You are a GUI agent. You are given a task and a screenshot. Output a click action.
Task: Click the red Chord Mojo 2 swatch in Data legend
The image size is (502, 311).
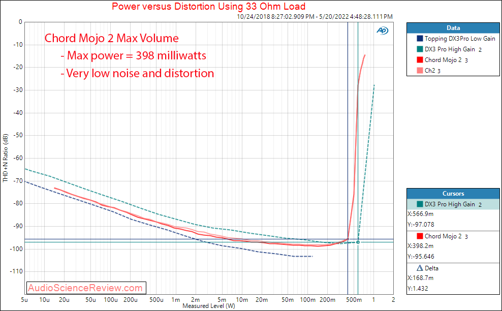click(x=420, y=59)
